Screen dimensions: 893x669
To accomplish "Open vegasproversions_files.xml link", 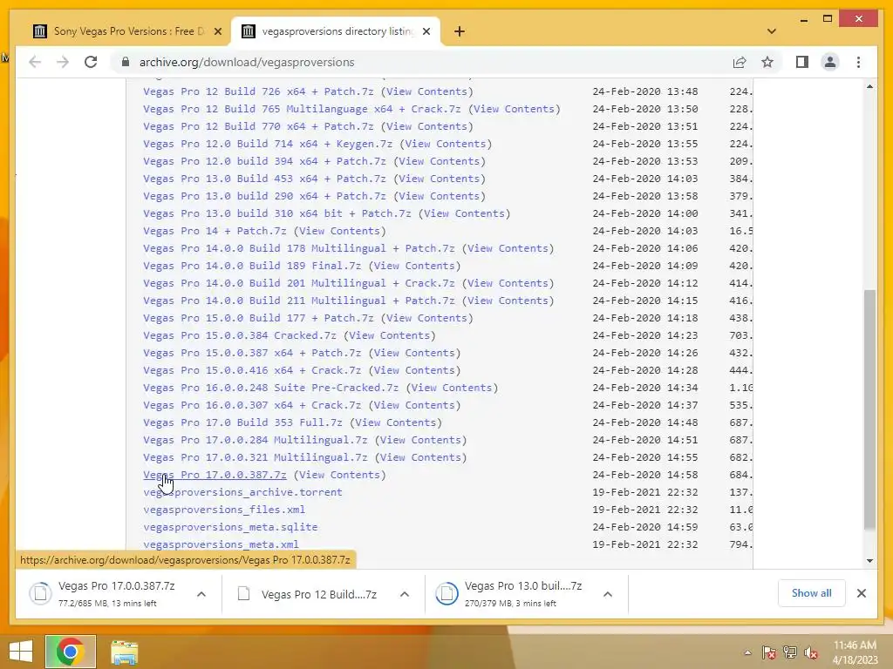I will coord(224,510).
